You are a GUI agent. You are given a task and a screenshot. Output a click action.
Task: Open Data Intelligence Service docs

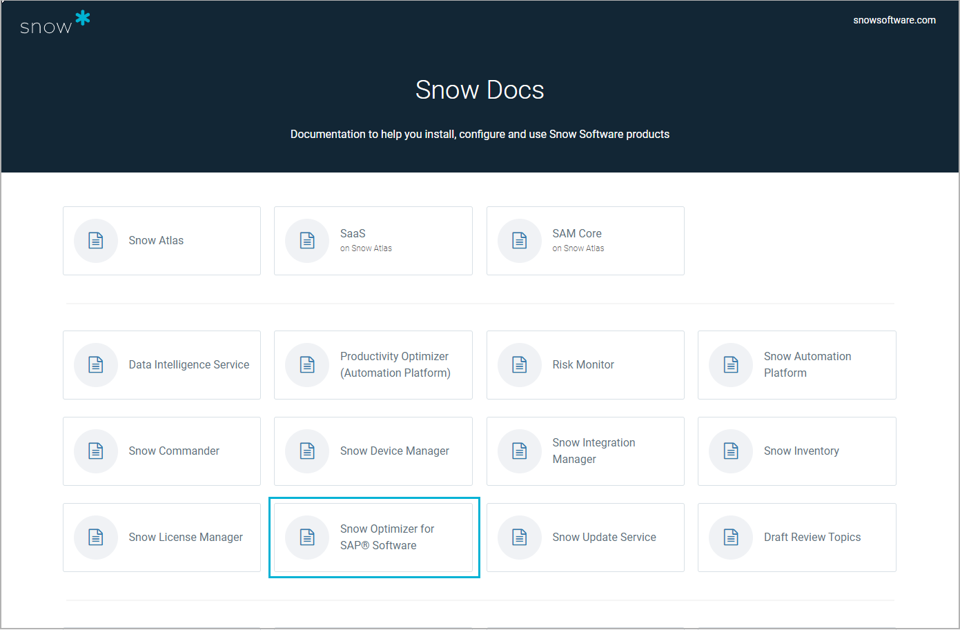pos(161,365)
